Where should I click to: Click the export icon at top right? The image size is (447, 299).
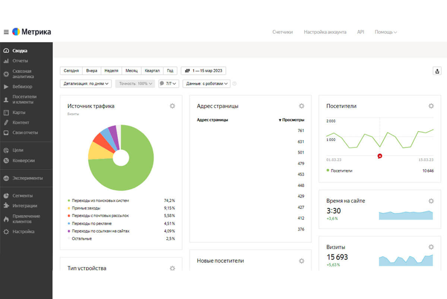[437, 71]
